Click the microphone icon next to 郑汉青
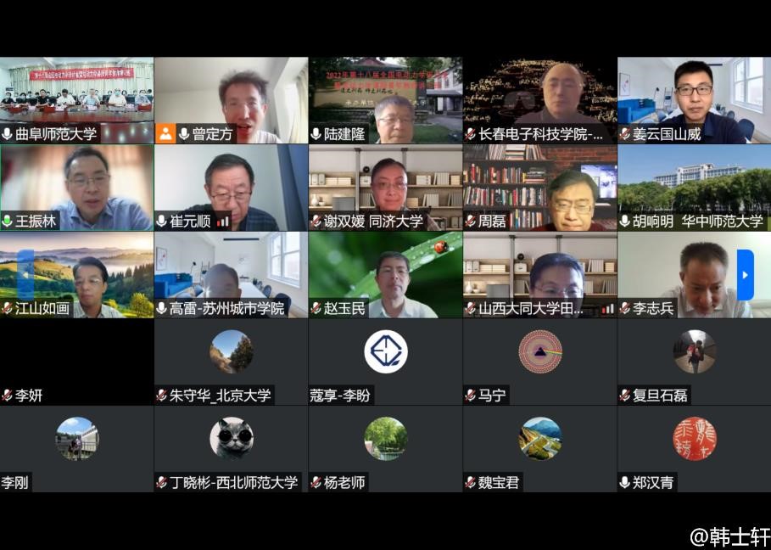The height and width of the screenshot is (550, 771). pyautogui.click(x=625, y=482)
